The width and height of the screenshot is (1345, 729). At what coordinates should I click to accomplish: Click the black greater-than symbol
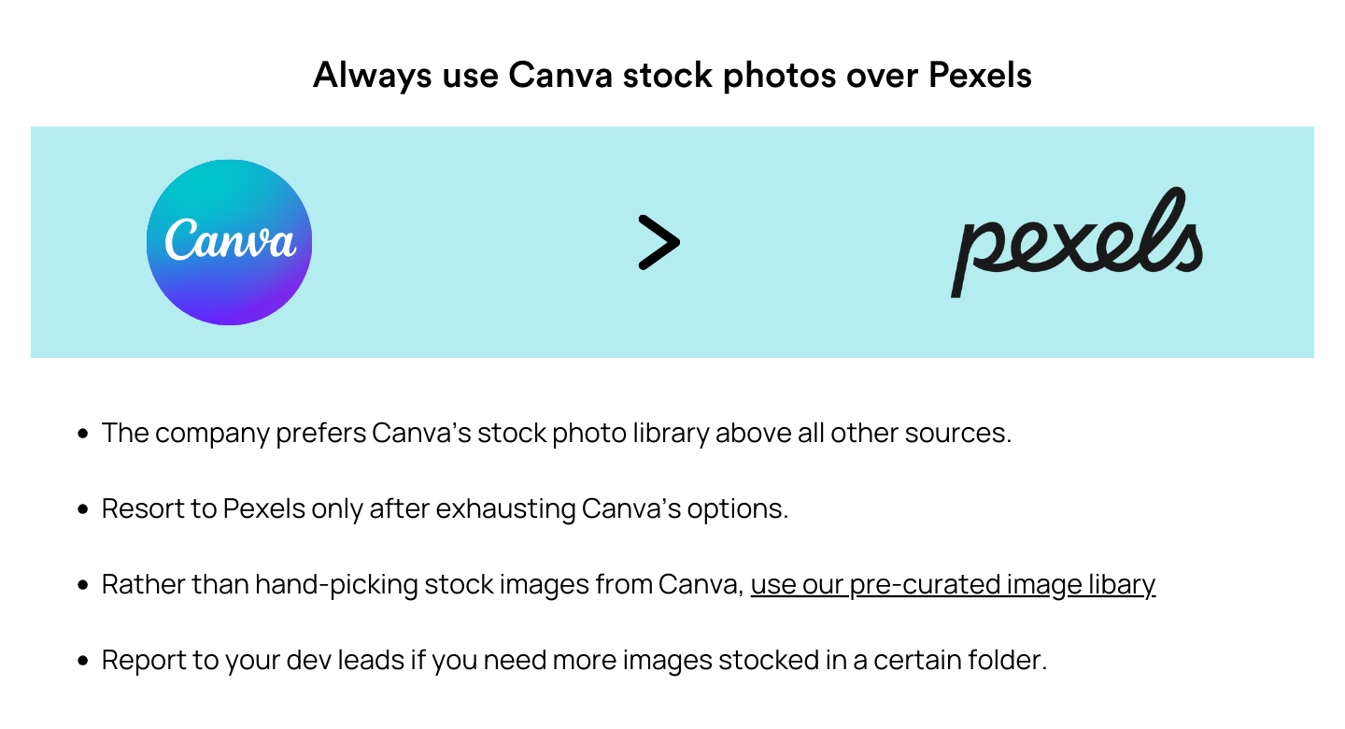(x=658, y=242)
